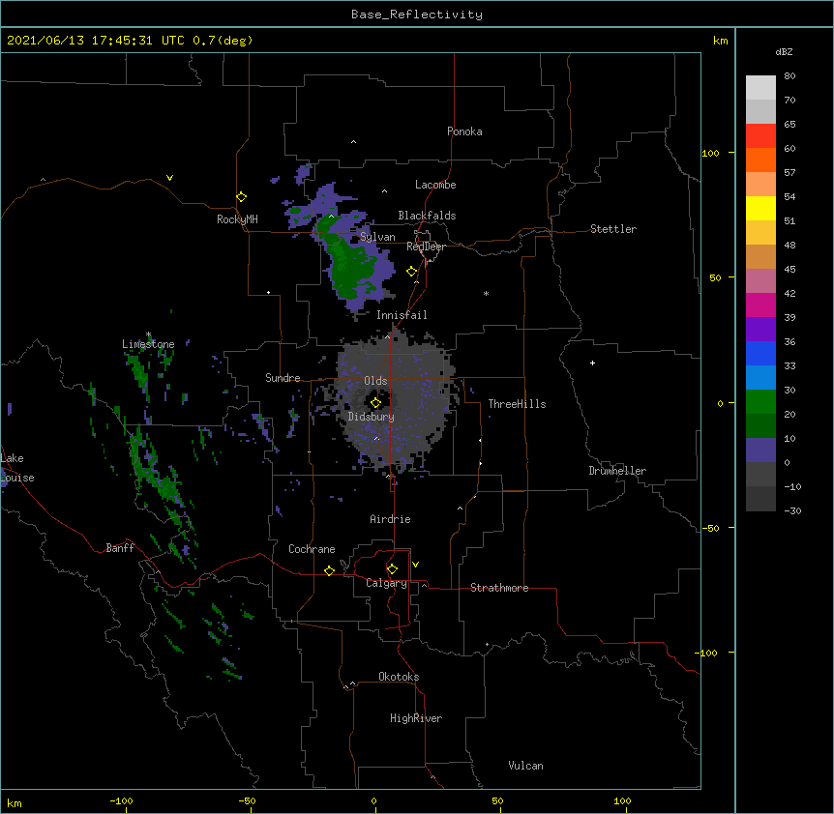
Task: Click the Okotoks label
Action: pos(399,677)
